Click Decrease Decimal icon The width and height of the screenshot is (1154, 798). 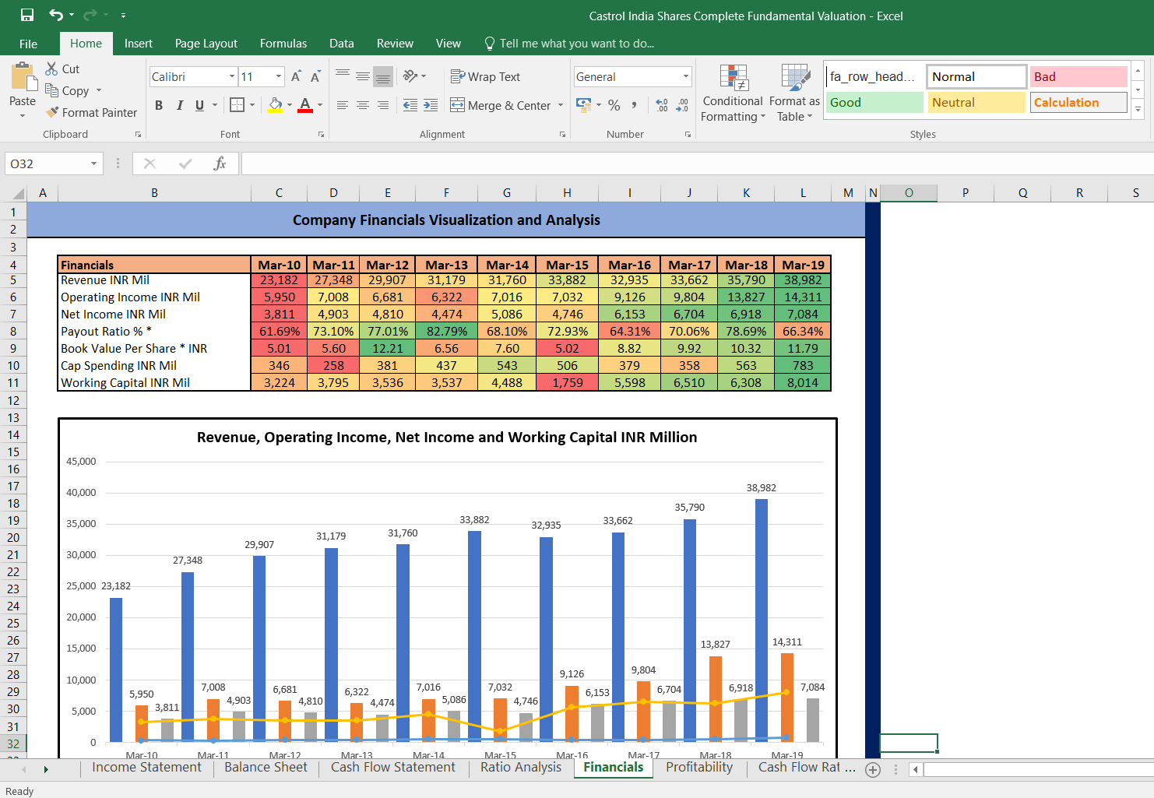(x=682, y=105)
